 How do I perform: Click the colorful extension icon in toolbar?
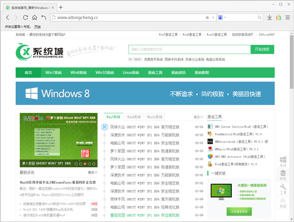click(279, 18)
